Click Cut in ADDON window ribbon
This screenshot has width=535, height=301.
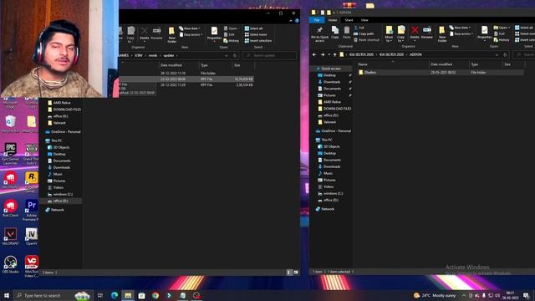click(x=359, y=28)
